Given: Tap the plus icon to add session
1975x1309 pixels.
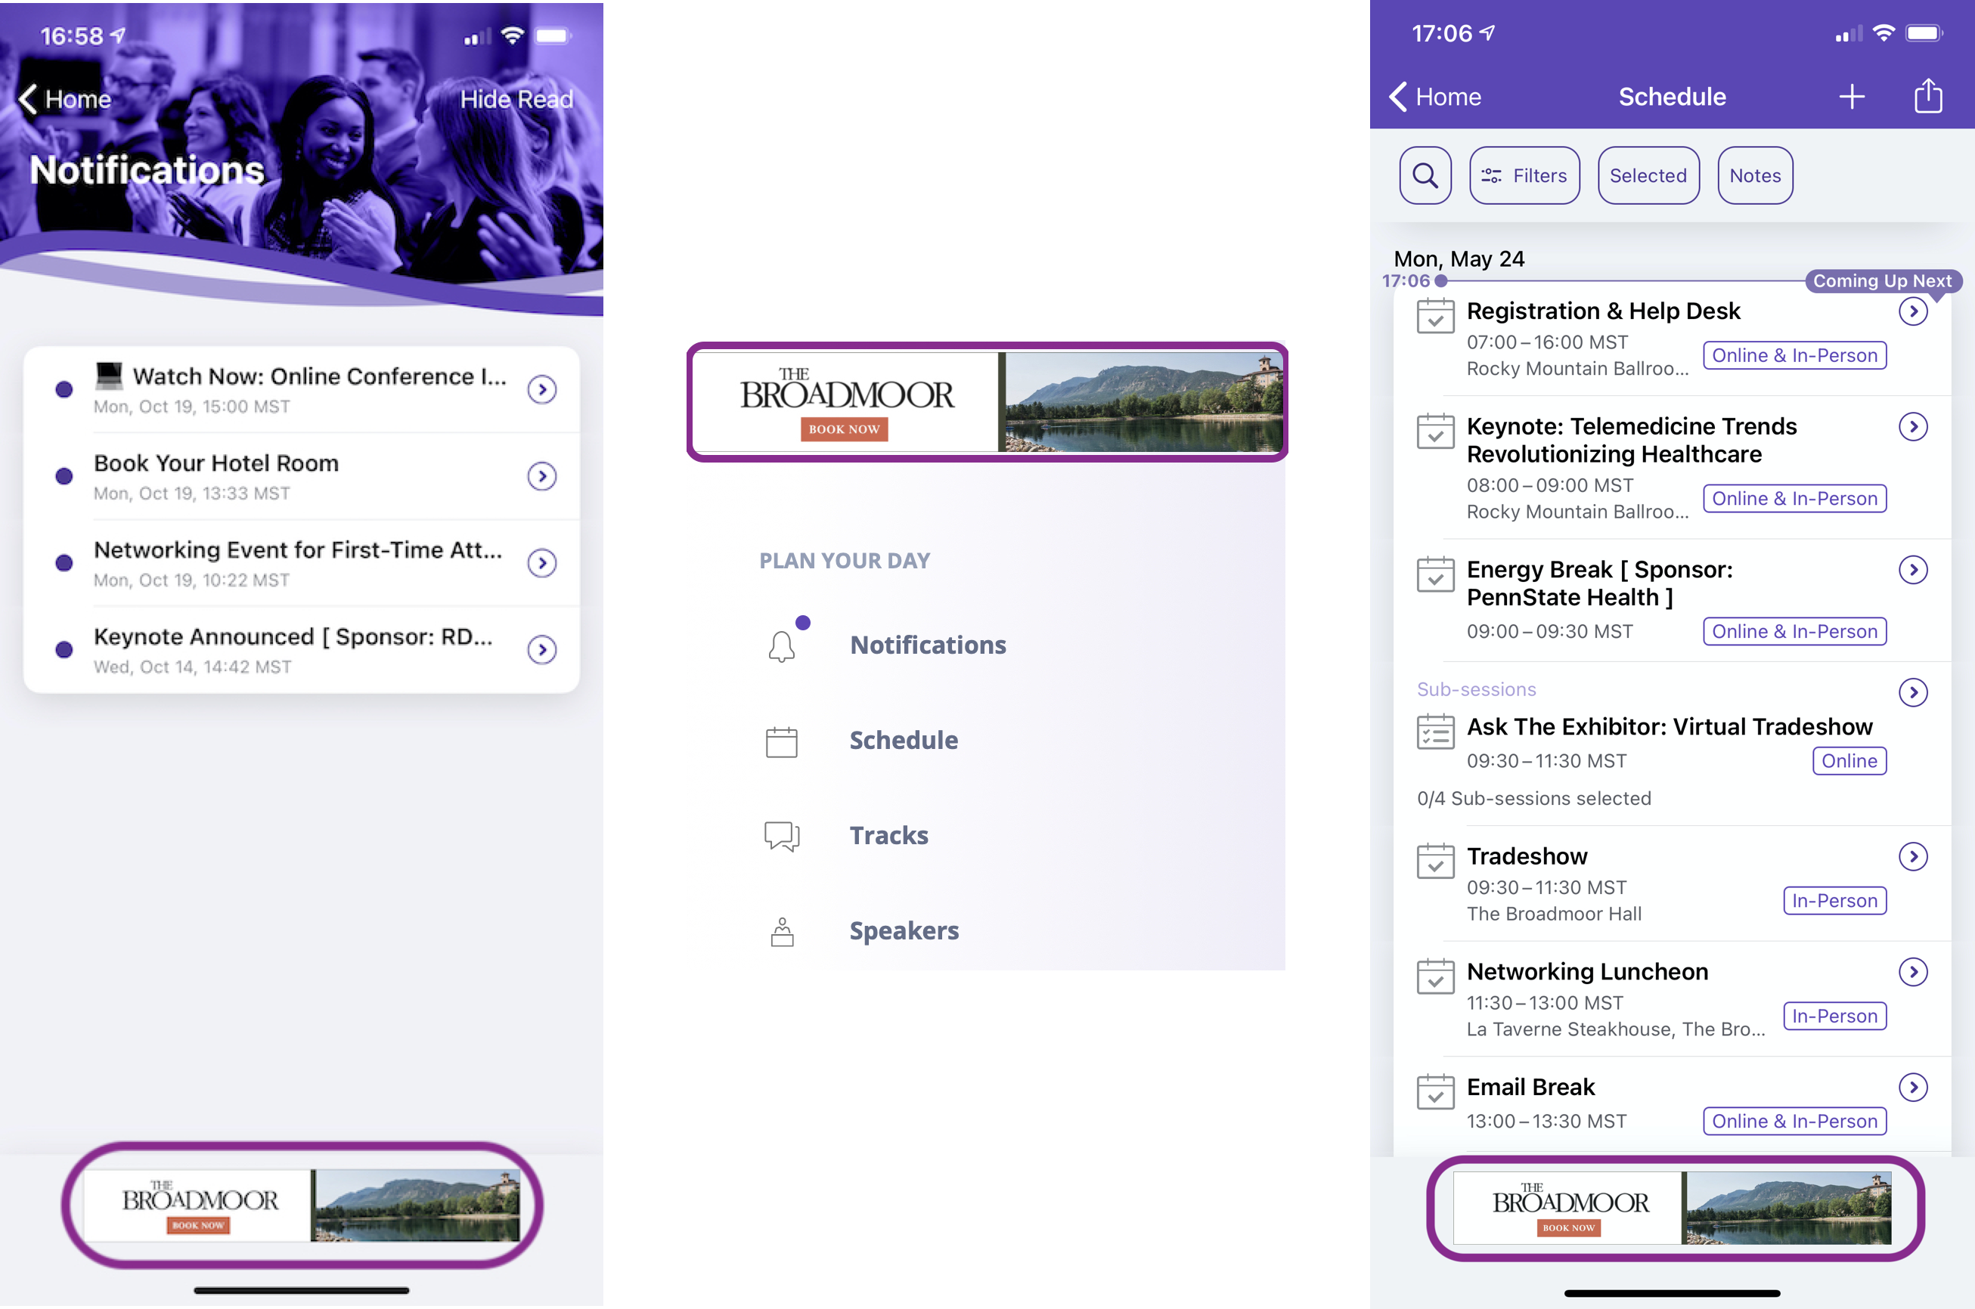Looking at the screenshot, I should pyautogui.click(x=1852, y=97).
